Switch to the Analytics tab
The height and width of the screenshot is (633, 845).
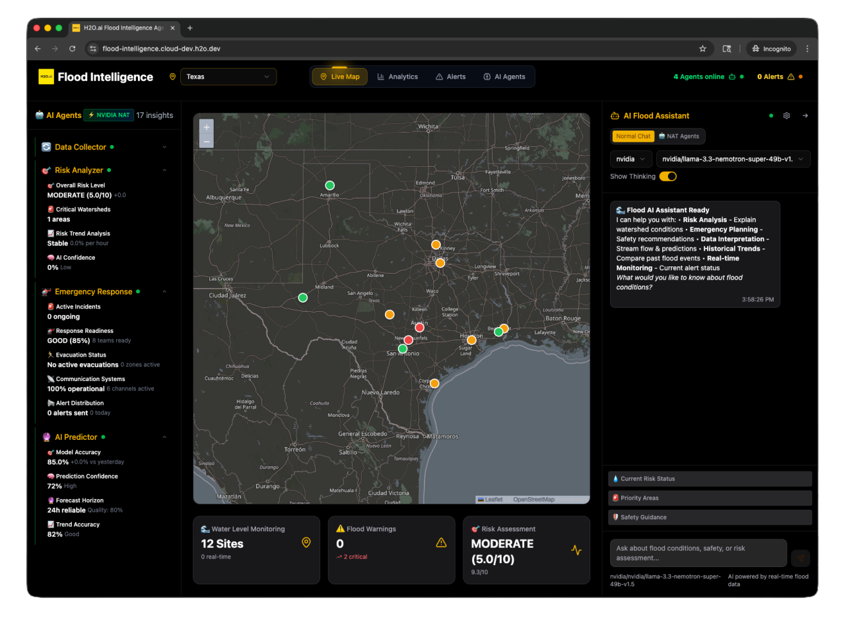coord(397,76)
